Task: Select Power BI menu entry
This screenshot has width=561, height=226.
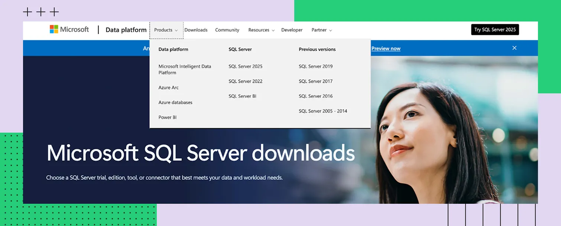Action: click(x=167, y=117)
